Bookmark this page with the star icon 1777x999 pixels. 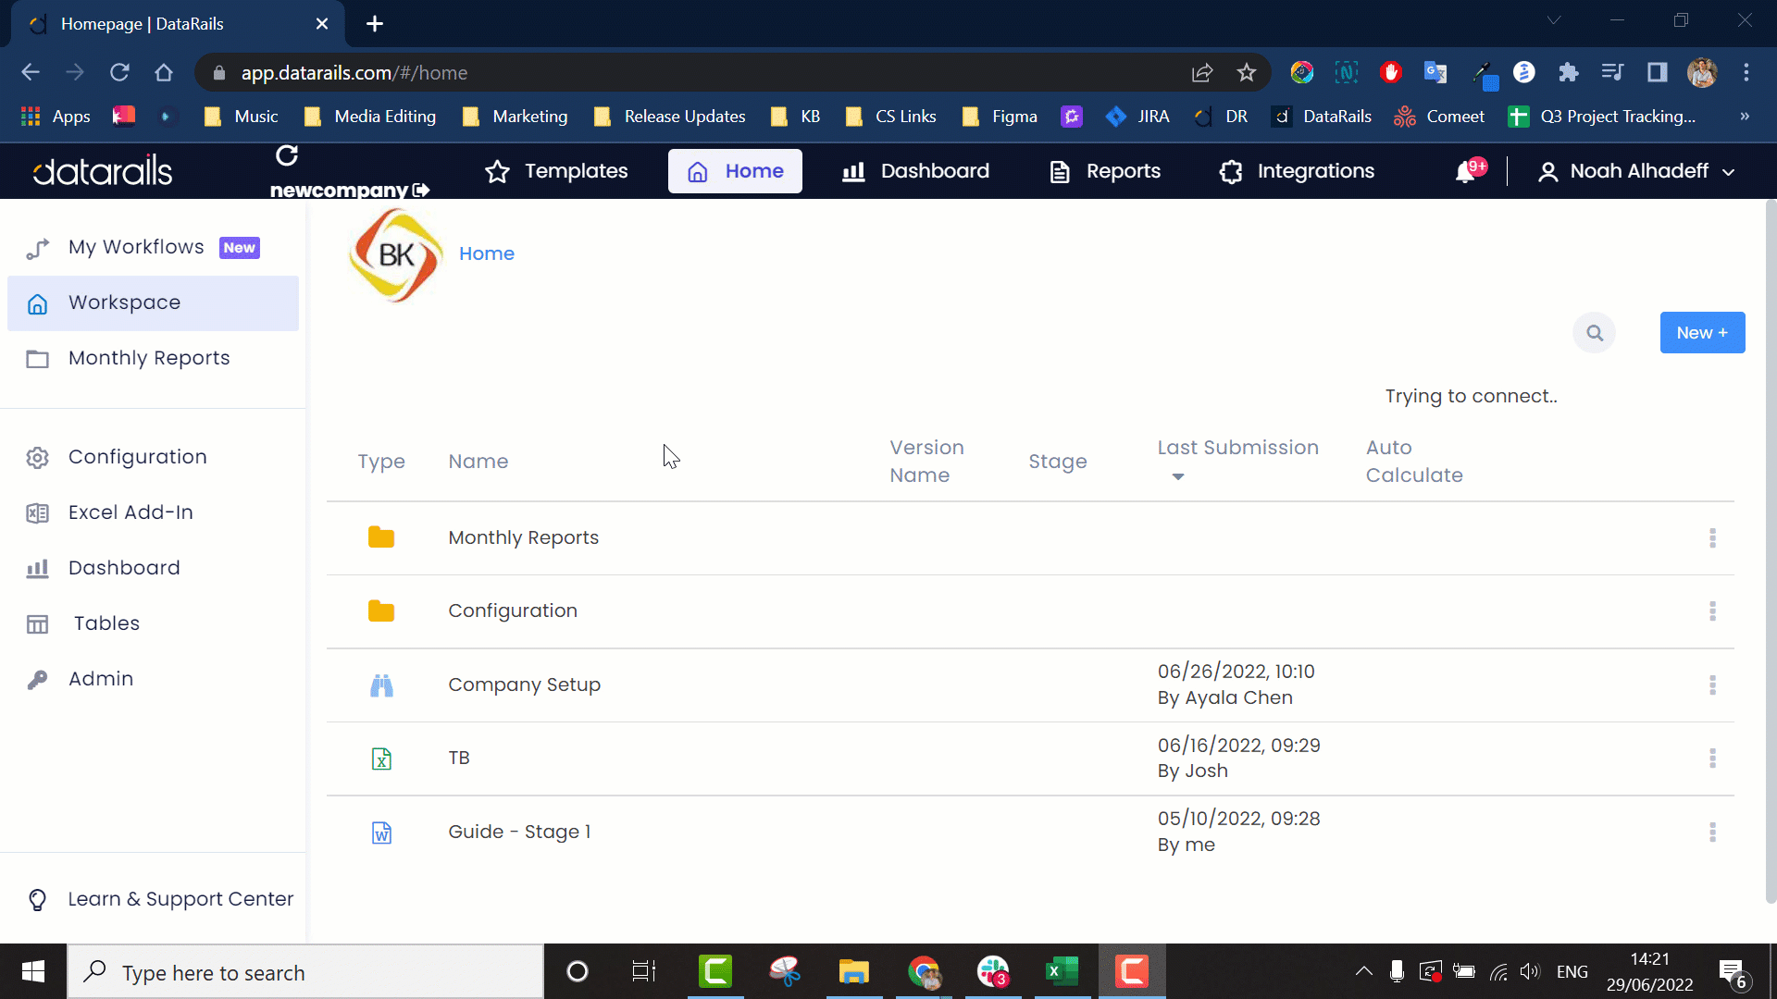(1247, 72)
